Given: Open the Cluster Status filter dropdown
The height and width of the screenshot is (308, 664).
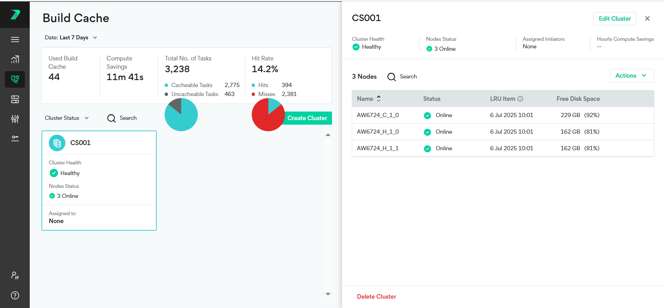Looking at the screenshot, I should click(67, 118).
